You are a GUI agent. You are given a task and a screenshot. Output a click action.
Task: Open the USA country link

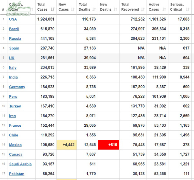click(x=13, y=19)
